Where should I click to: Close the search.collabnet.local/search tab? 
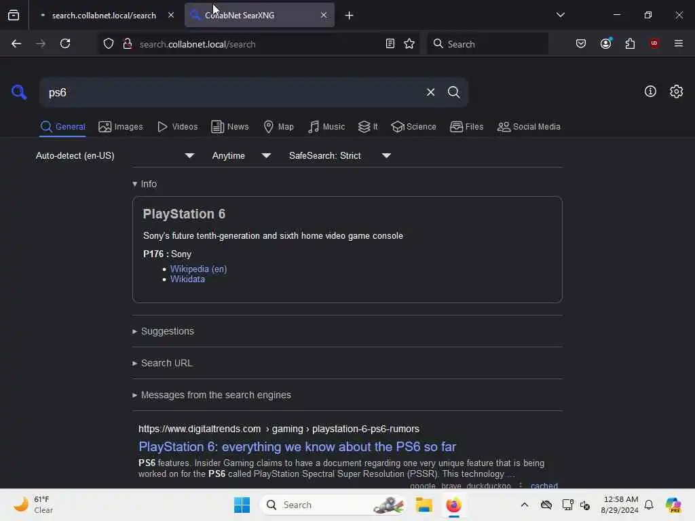[x=170, y=15]
